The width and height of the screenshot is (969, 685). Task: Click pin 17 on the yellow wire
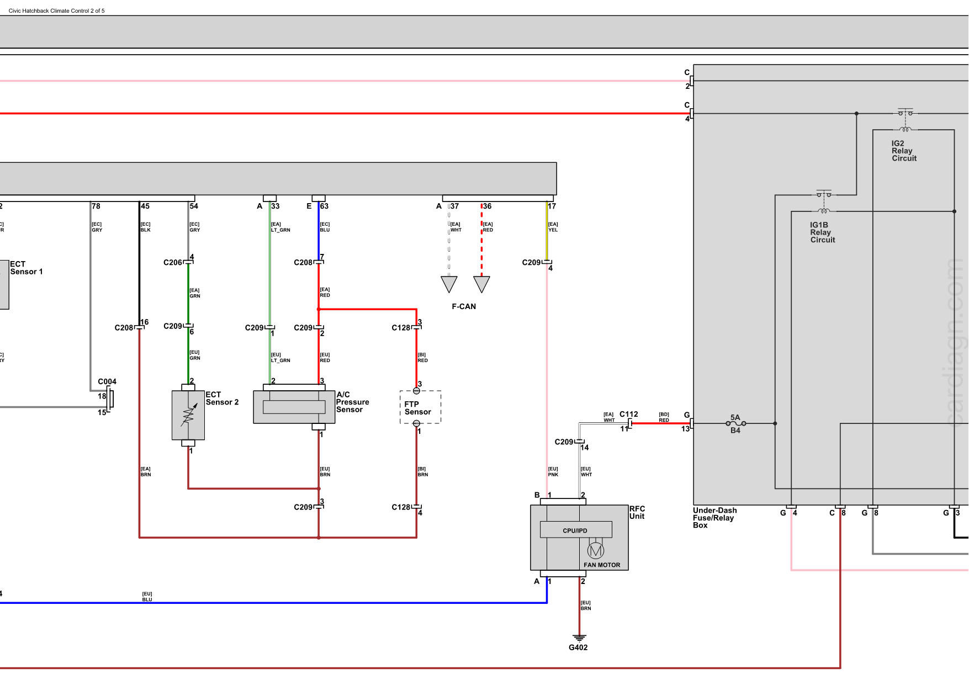(x=552, y=206)
